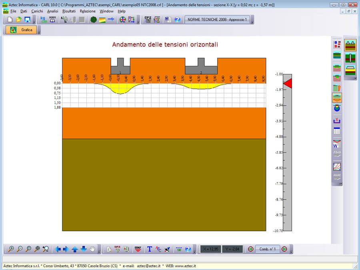The height and width of the screenshot is (270, 360).
Task: Open the save floppy disk icon
Action: [x=27, y=20]
